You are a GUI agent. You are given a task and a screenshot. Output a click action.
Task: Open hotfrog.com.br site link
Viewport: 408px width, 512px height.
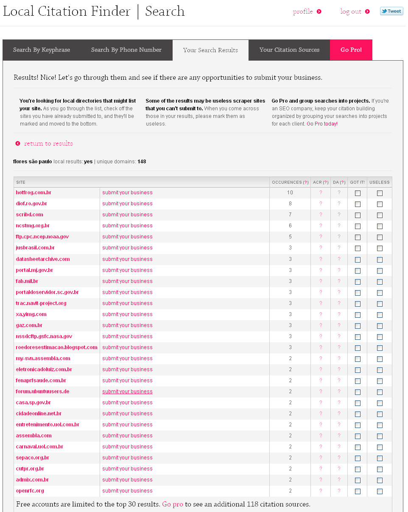tap(34, 193)
